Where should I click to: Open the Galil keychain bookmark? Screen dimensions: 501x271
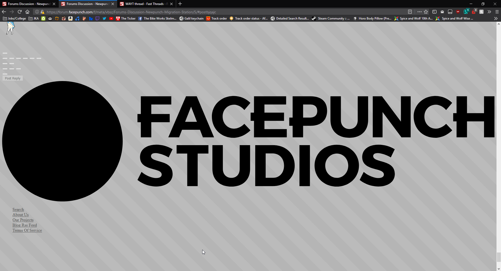[192, 19]
